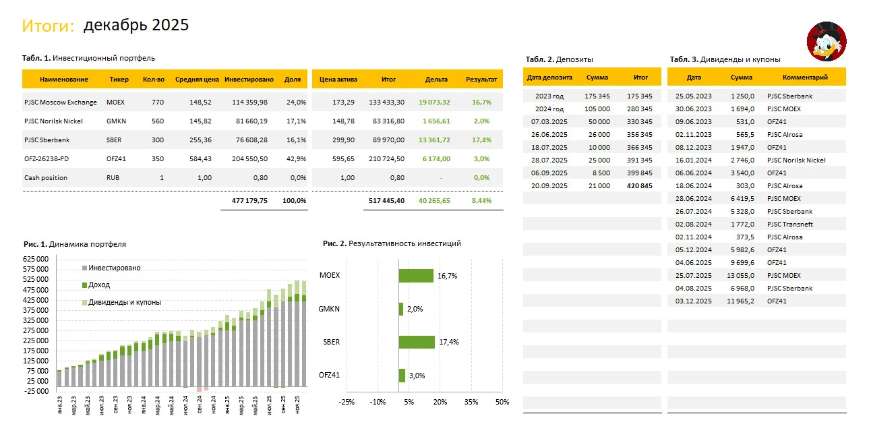Click the 'Наименование' column header
This screenshot has width=869, height=445.
(64, 80)
